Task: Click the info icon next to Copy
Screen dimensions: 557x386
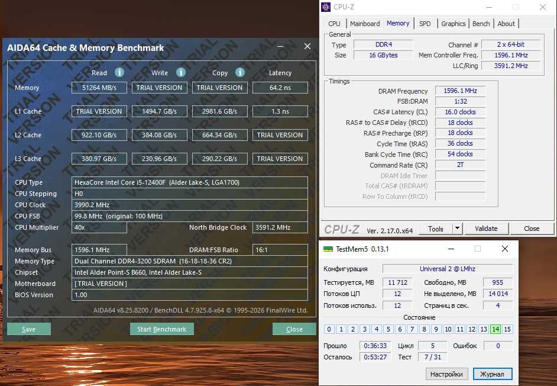Action: coord(239,72)
